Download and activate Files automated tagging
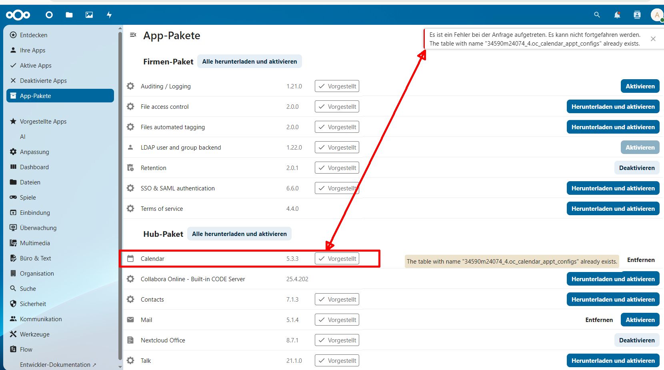 (613, 127)
